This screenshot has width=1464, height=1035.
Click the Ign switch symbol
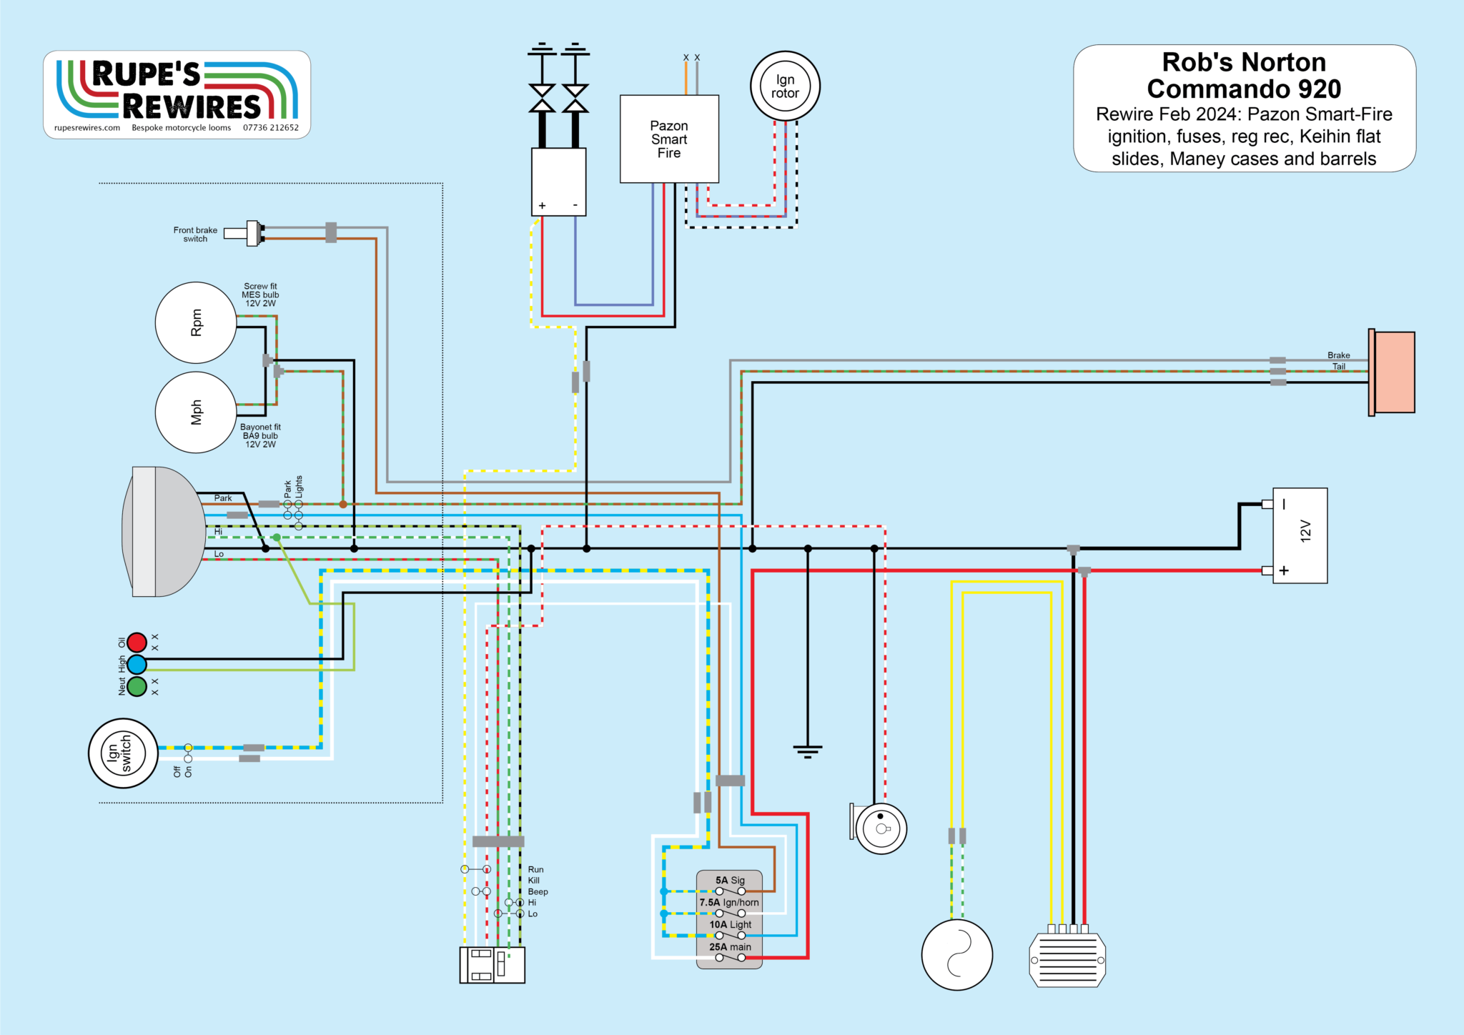pos(123,753)
